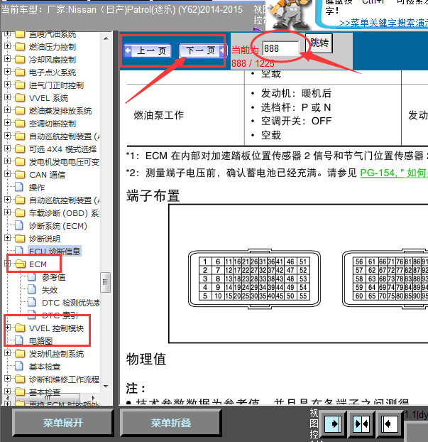Click the view control collapse-both-arrows icon
The width and height of the screenshot is (428, 442).
(x=361, y=424)
